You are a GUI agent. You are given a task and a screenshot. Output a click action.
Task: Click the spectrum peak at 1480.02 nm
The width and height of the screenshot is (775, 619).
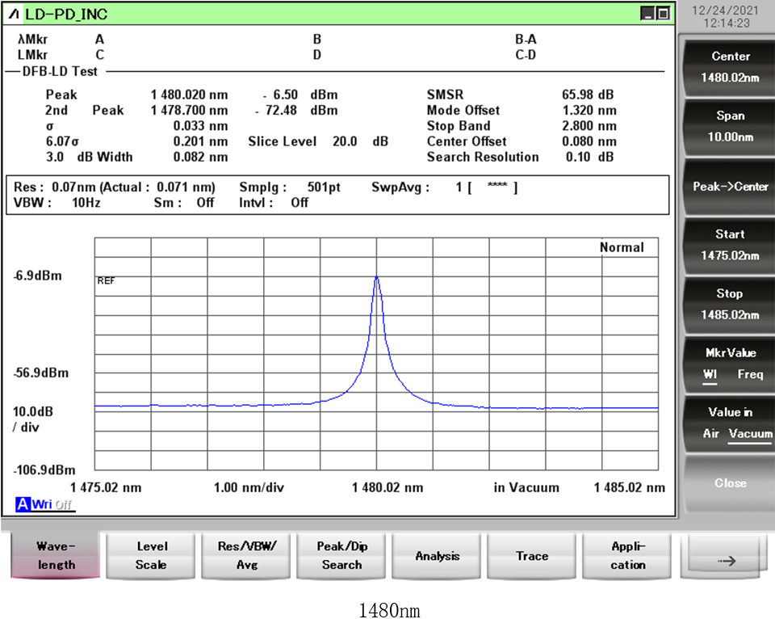[377, 277]
